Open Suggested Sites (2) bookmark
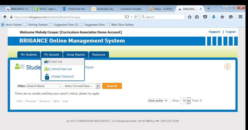This screenshot has height=130, width=248. [64, 25]
